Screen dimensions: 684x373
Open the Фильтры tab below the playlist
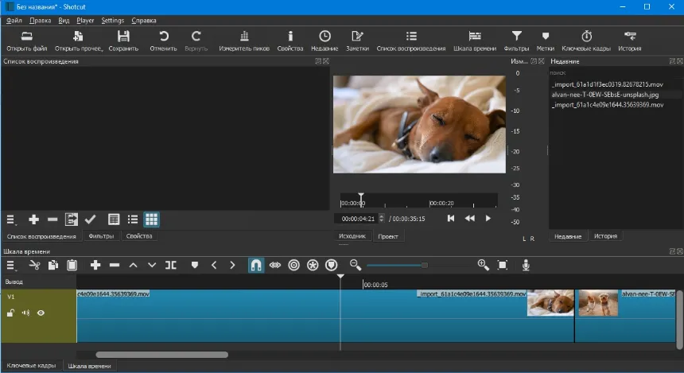click(x=101, y=236)
